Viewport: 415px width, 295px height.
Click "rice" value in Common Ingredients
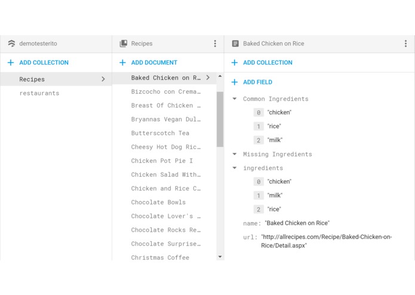click(x=274, y=126)
